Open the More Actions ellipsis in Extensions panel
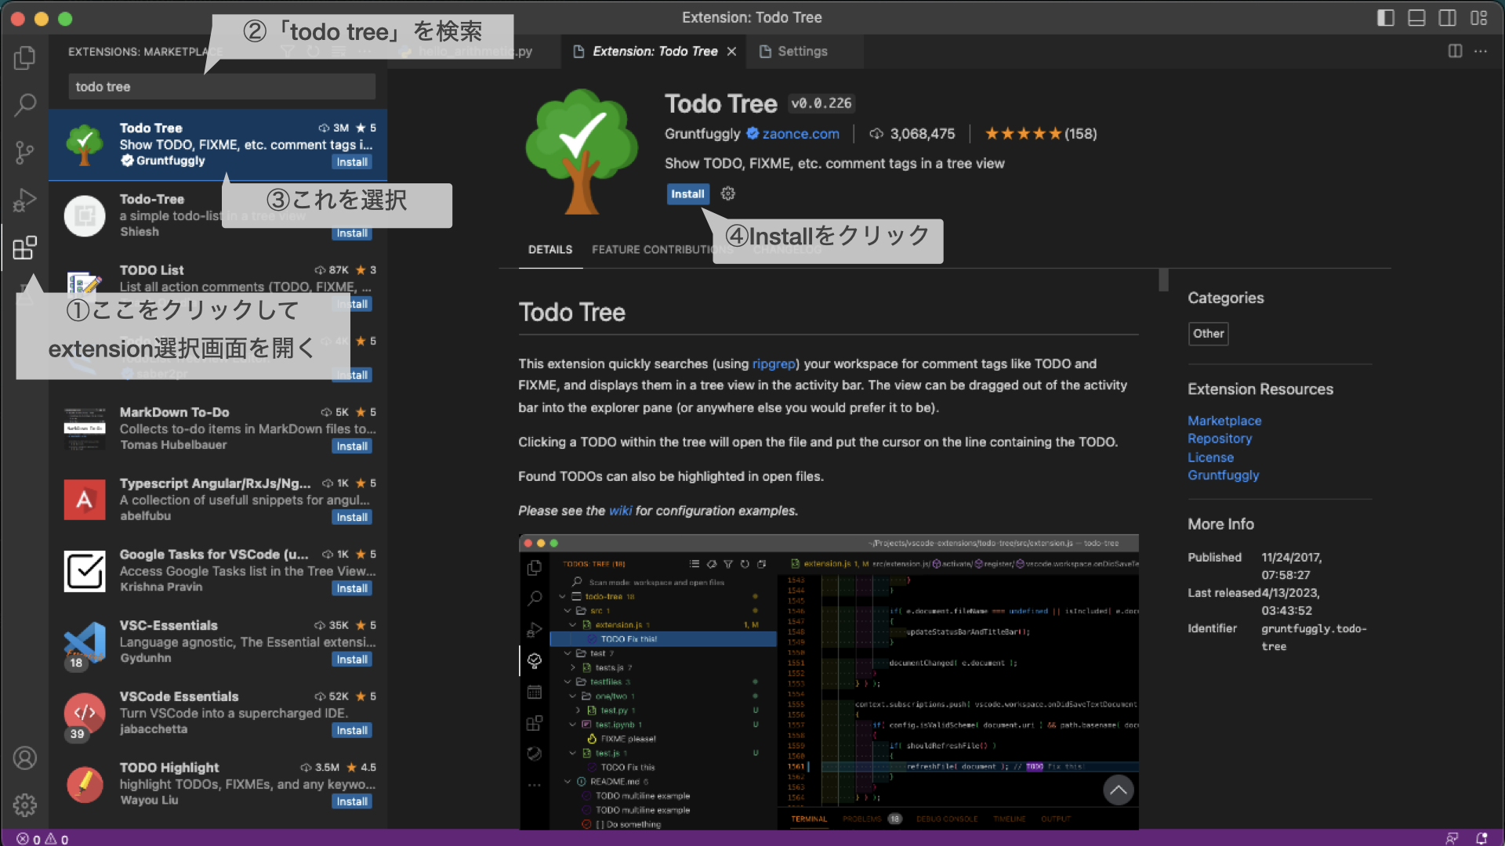Screen dimensions: 1505x846 tap(364, 51)
